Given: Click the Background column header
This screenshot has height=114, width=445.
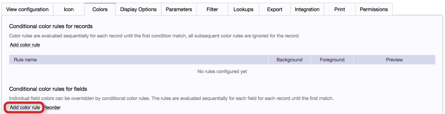Looking at the screenshot, I should click(x=289, y=60).
